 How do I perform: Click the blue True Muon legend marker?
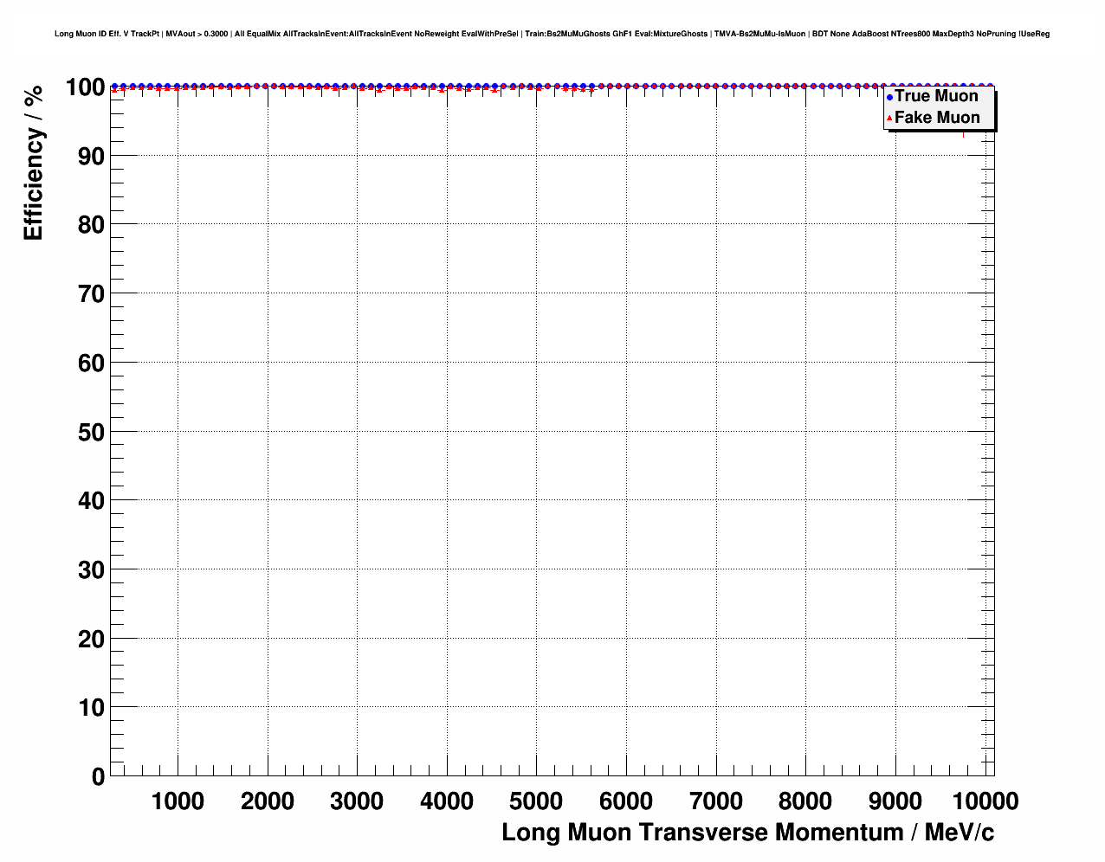click(889, 97)
